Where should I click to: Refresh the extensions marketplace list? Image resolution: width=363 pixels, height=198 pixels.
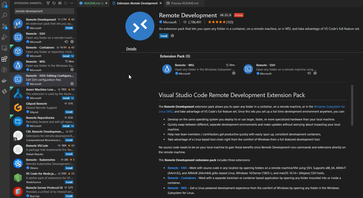54,3
